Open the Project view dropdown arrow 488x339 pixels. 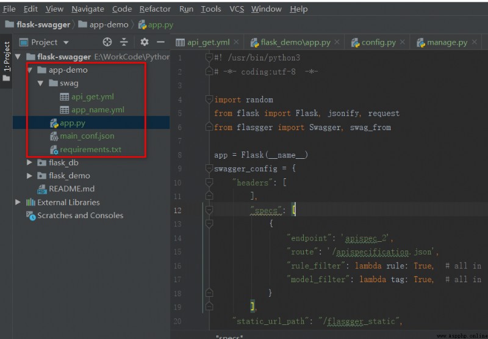tap(66, 42)
